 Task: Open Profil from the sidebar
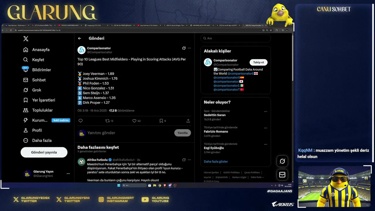click(33, 130)
